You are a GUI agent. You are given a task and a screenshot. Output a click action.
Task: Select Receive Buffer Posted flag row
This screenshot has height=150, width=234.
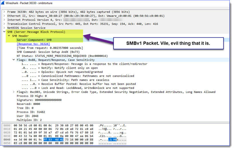click(x=79, y=84)
